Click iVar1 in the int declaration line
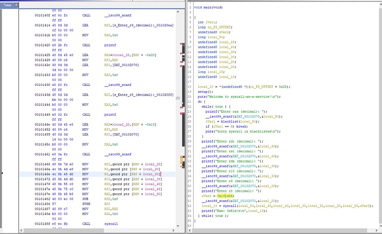Screen dimensions: 382x234 pos(210,22)
